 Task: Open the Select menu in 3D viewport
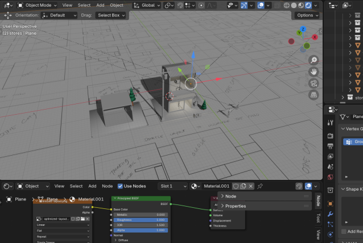84,5
